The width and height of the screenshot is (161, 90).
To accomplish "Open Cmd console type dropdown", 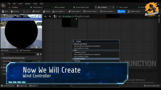I will point(33,86).
